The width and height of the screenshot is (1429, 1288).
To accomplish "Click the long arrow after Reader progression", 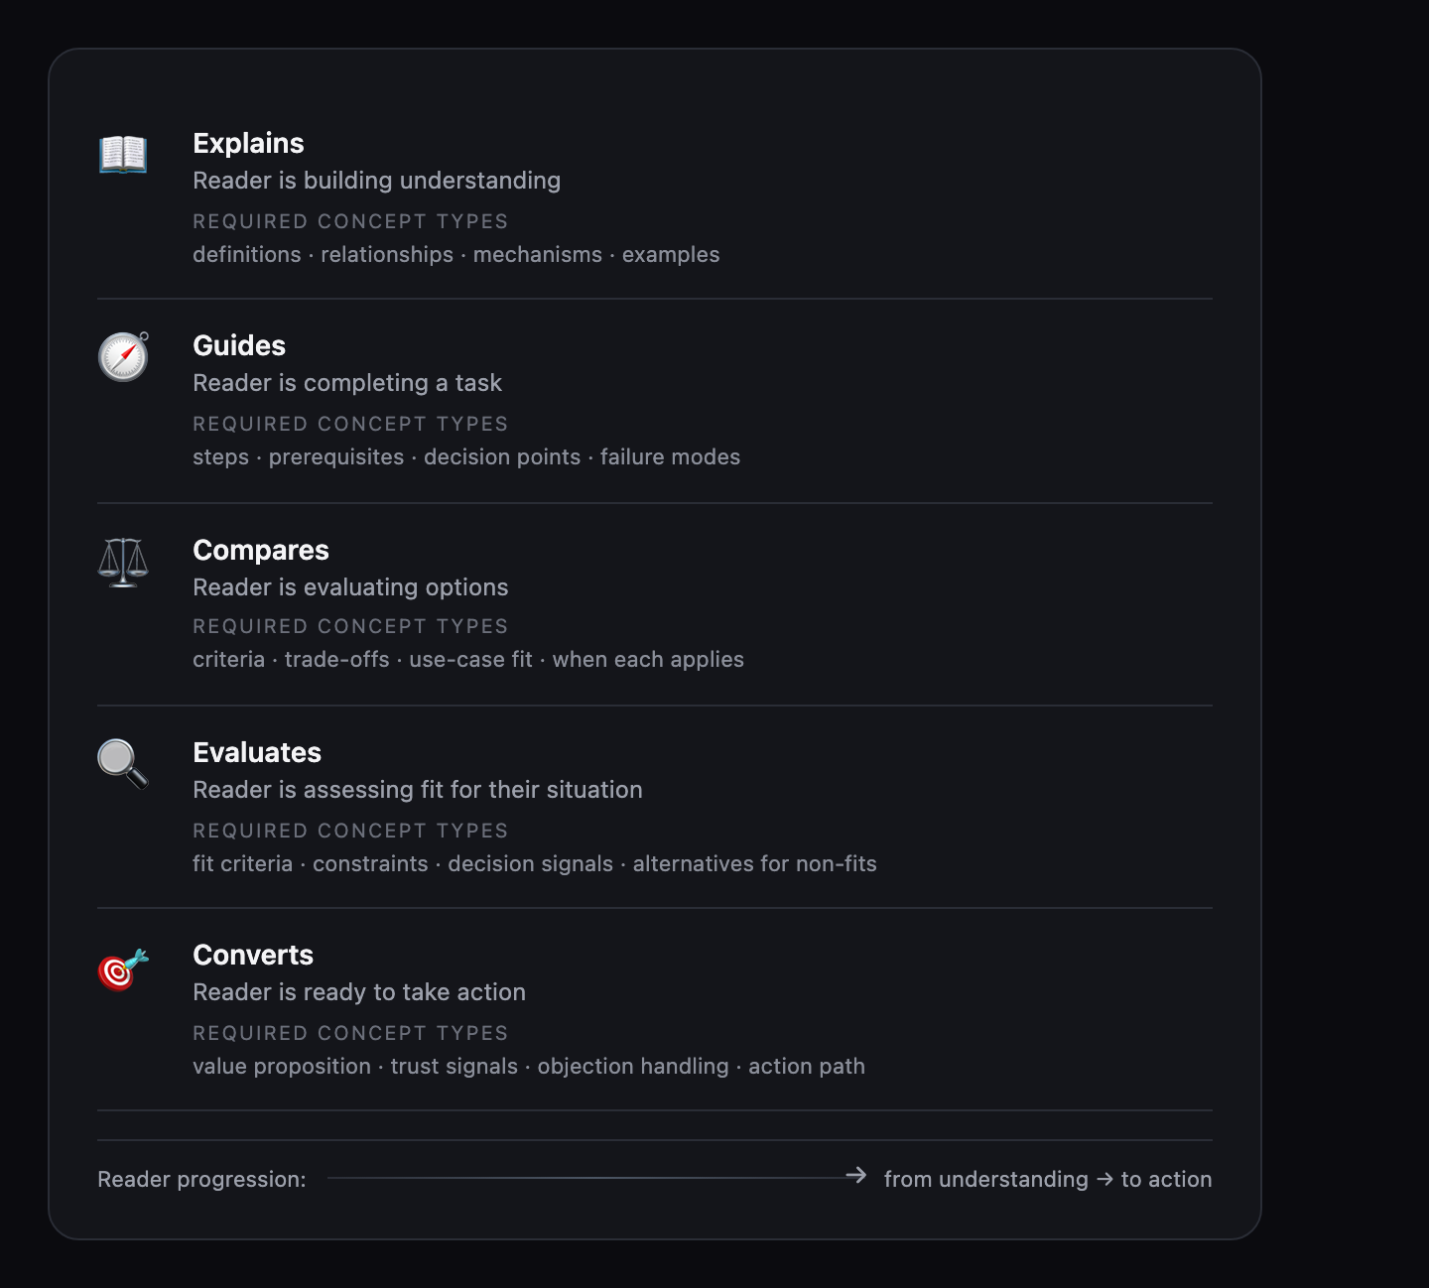I will click(597, 1177).
